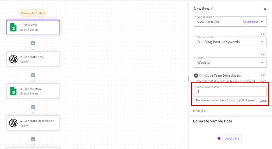Click the Max Rows to Poll input field
Screen dimensions: 272x149
230,92
